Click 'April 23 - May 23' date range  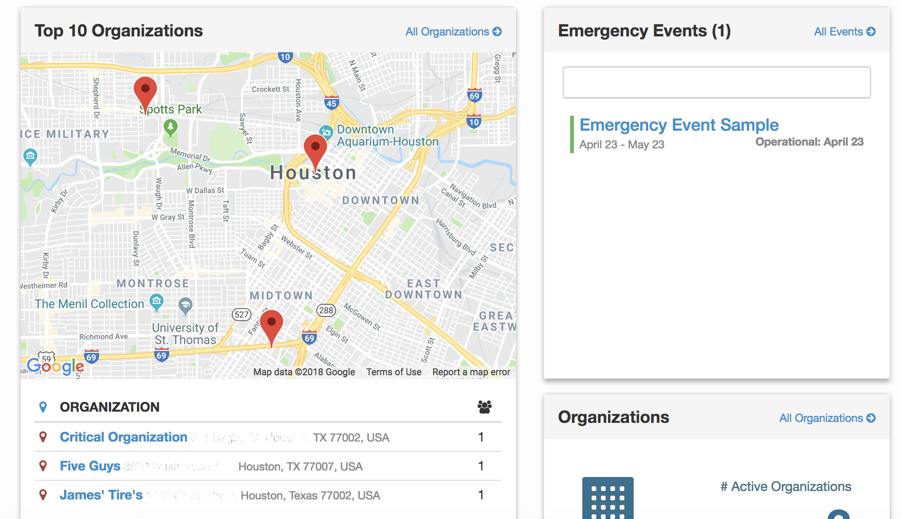(622, 145)
